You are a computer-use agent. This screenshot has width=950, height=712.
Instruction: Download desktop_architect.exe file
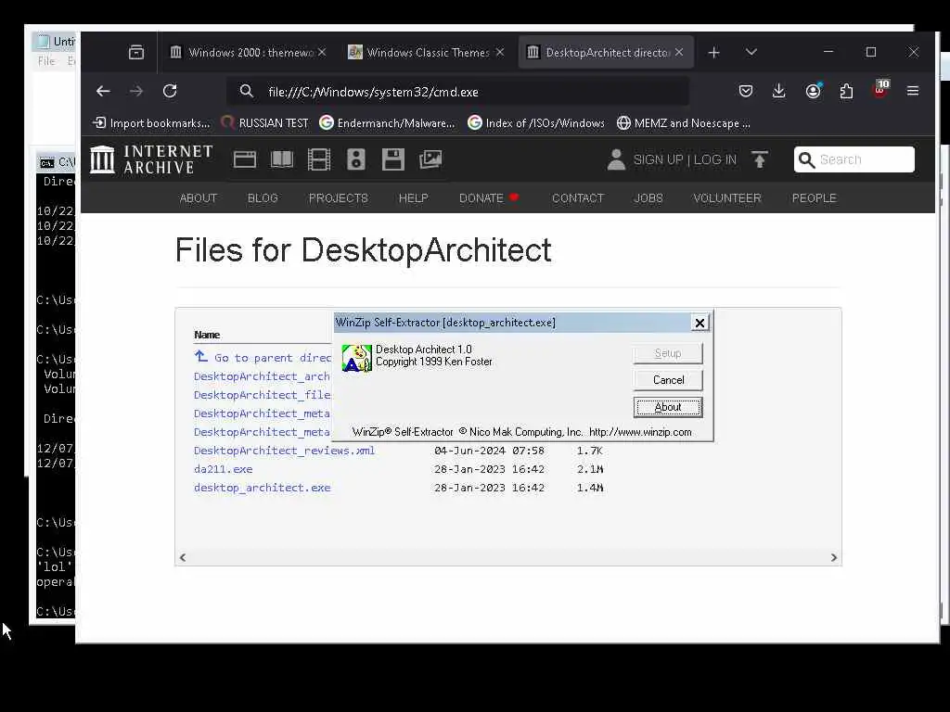(263, 488)
